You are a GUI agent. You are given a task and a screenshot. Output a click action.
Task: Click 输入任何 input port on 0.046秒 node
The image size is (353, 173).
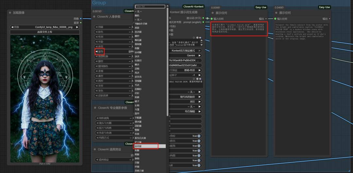tap(275, 19)
